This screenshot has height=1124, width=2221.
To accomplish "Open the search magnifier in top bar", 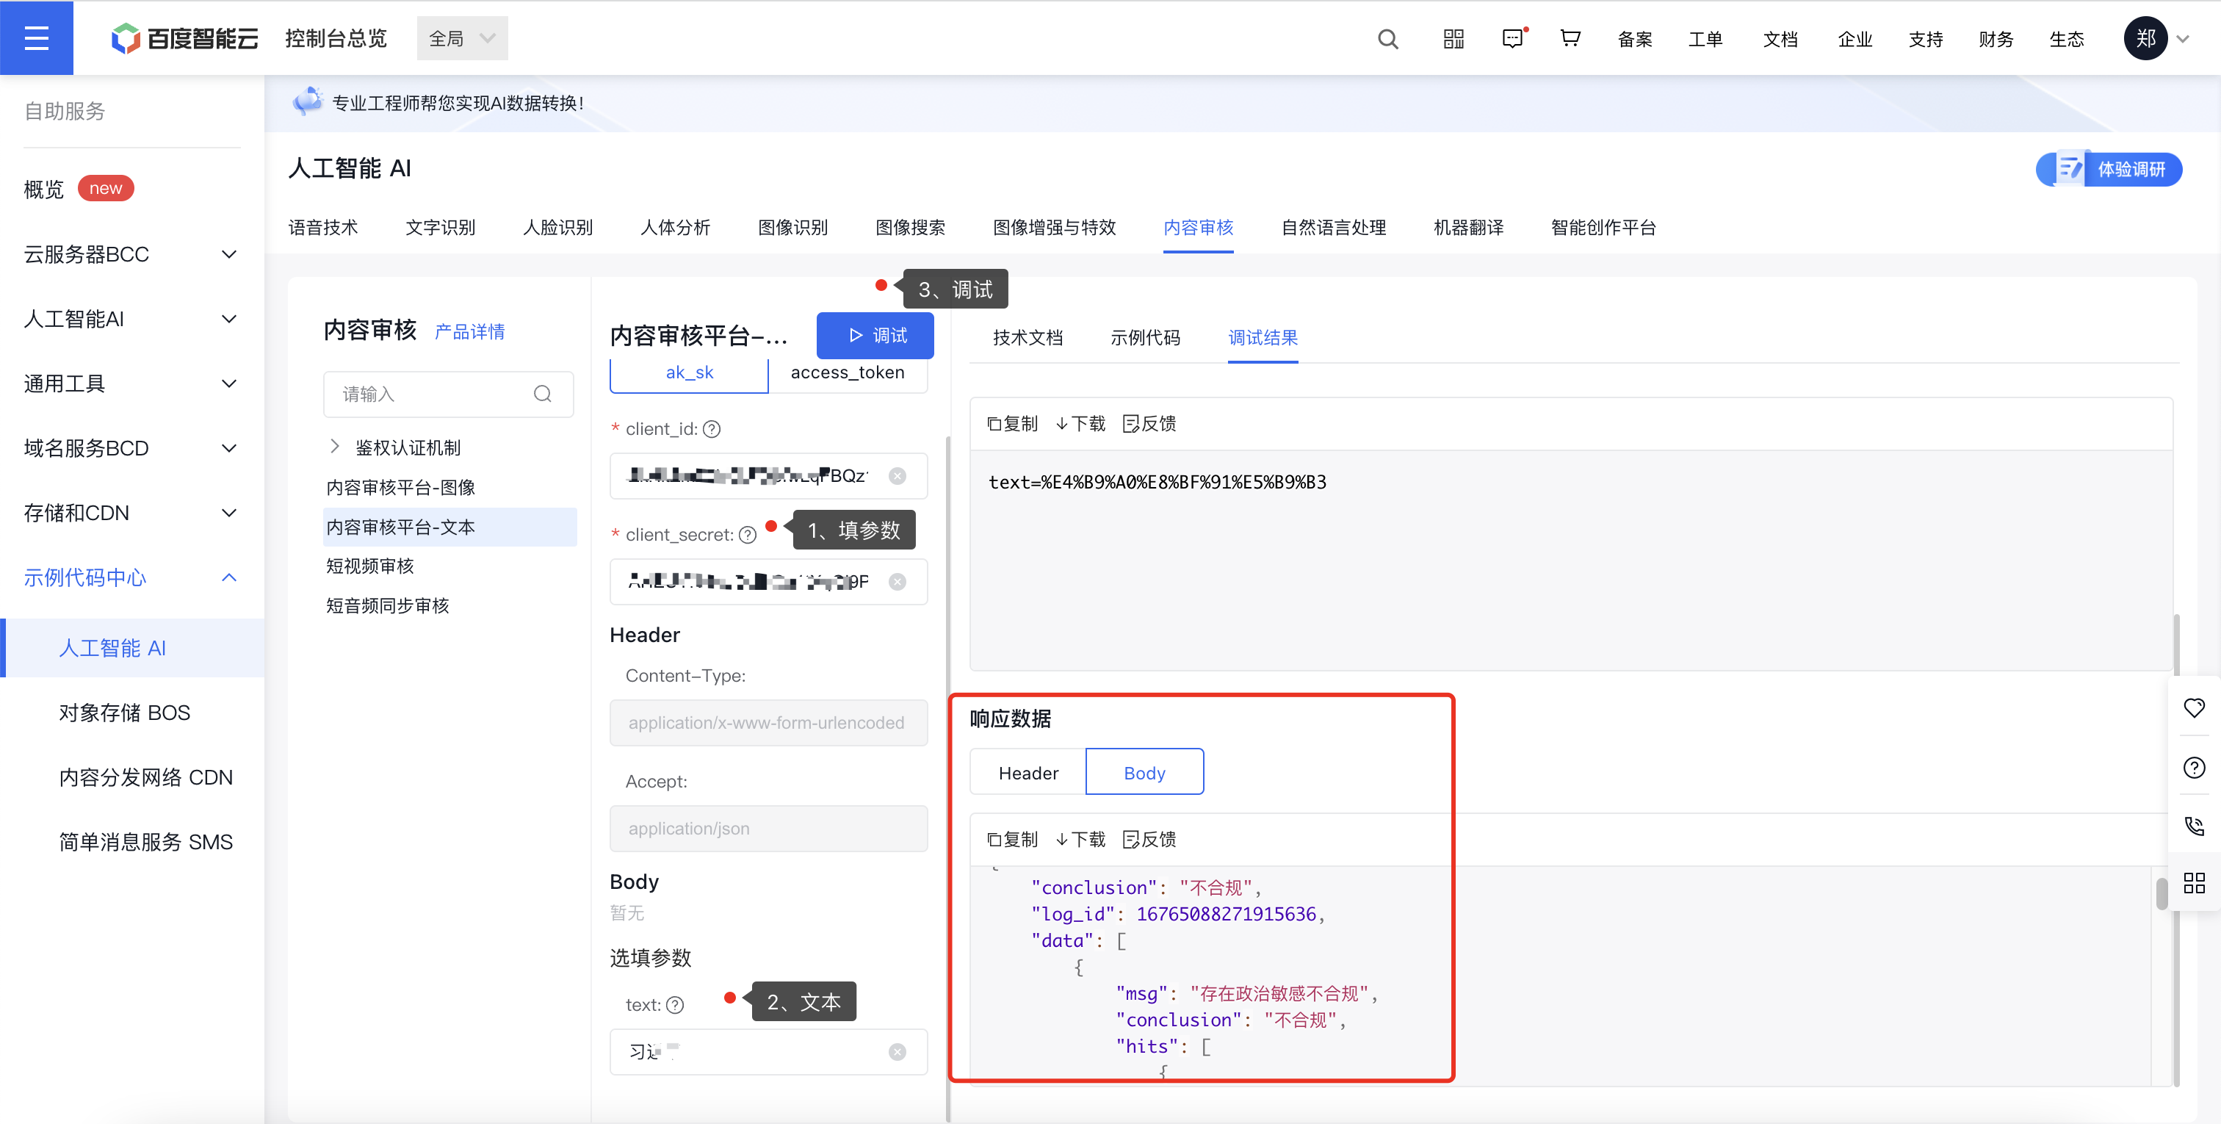I will [x=1387, y=39].
